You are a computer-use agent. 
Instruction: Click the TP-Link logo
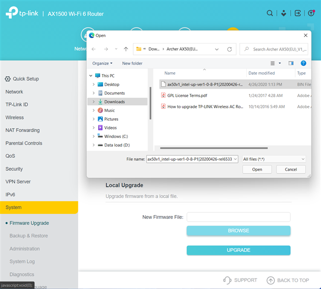pos(22,13)
